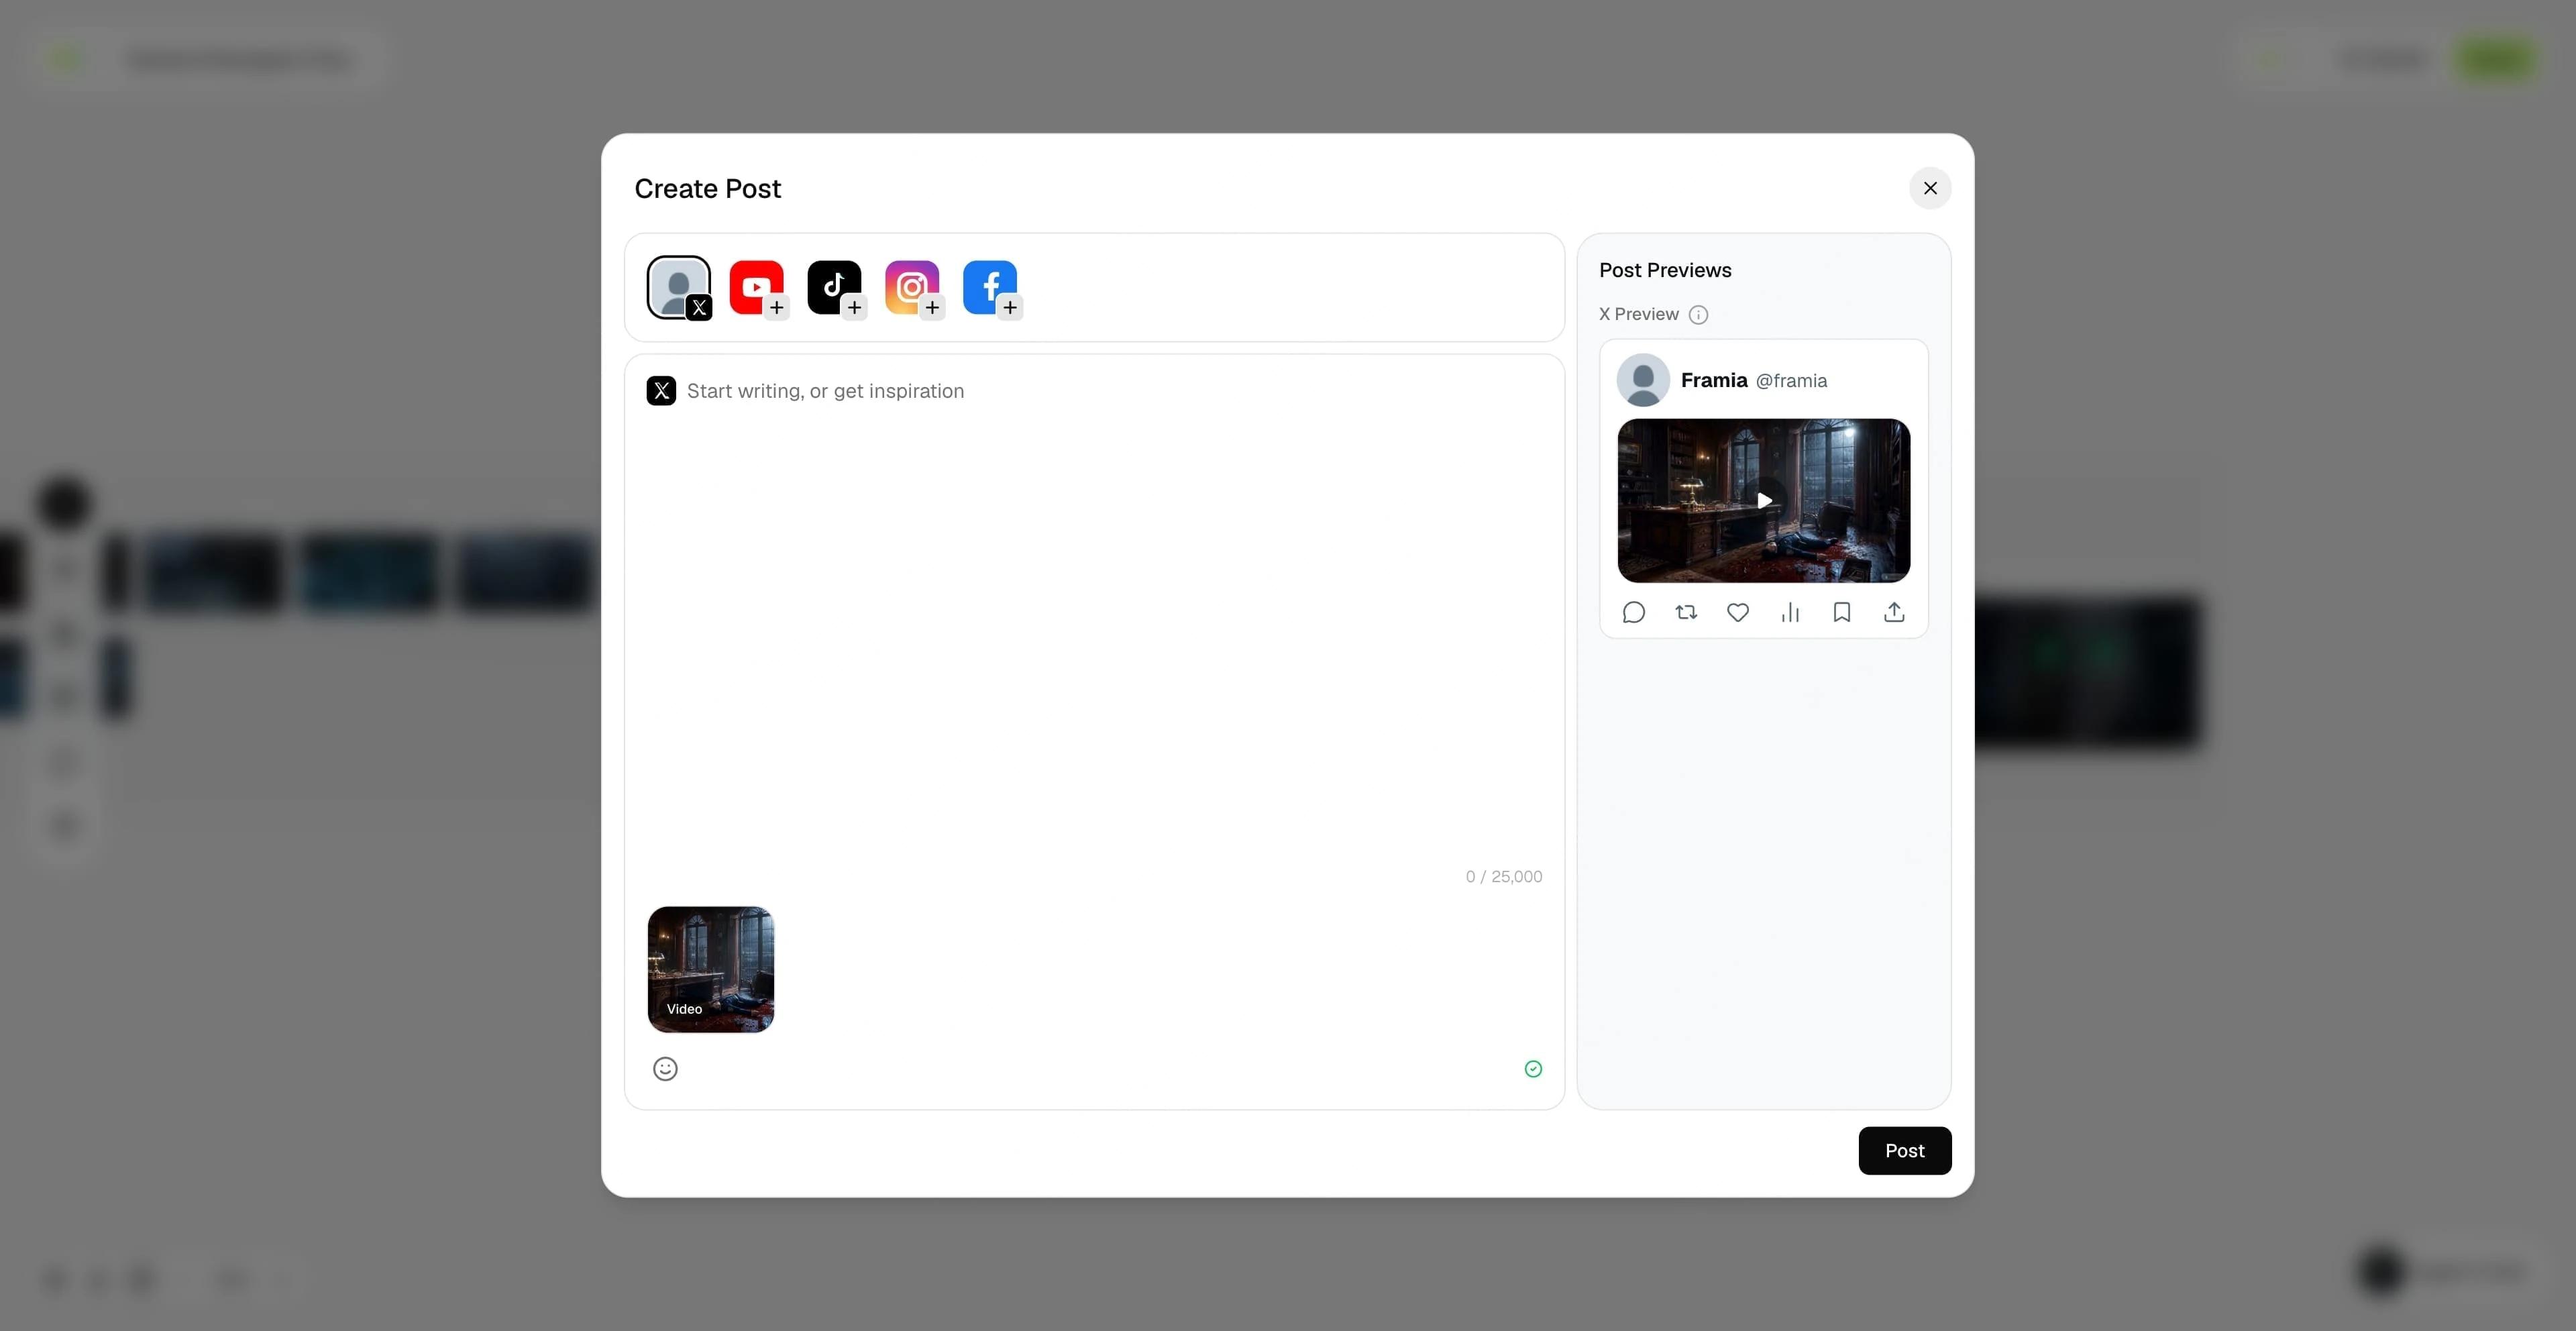Click the share icon in preview

pos(1894,612)
